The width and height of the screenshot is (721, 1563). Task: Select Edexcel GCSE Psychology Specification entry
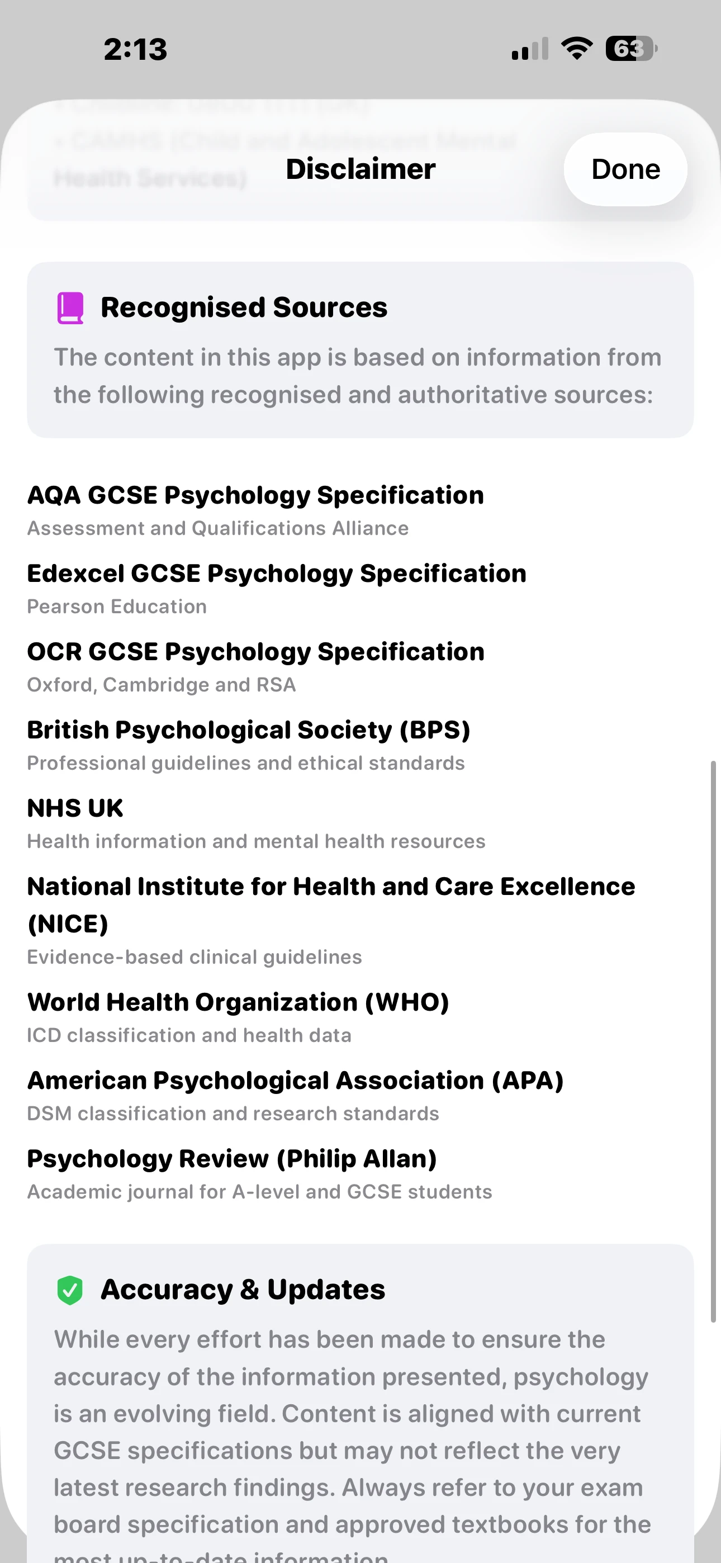pyautogui.click(x=277, y=574)
